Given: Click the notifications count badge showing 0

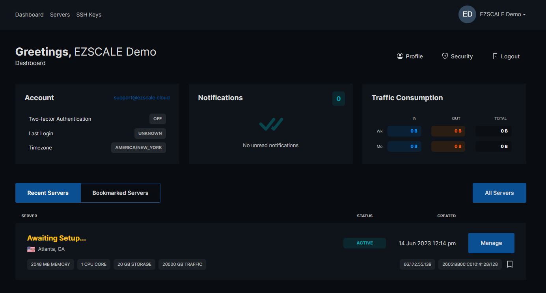Looking at the screenshot, I should tap(339, 99).
